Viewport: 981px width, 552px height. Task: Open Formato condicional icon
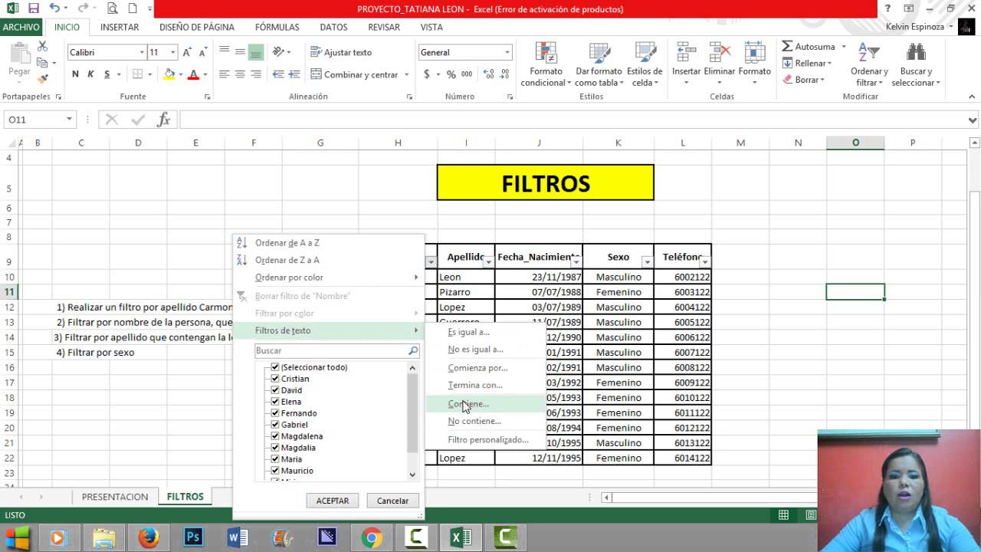(546, 64)
